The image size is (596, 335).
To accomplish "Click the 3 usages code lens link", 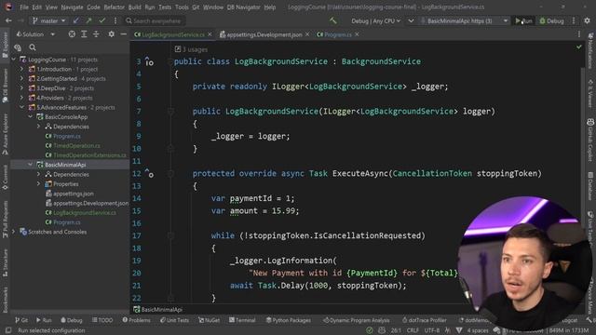I will [x=195, y=49].
